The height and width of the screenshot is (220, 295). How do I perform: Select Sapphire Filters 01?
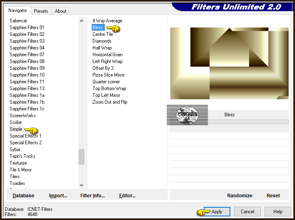27,27
